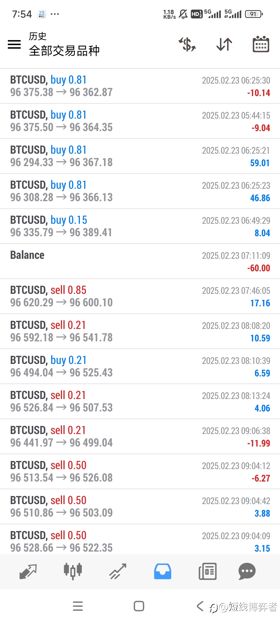Open the candlestick Chart tab
Viewport: 280px width, 623px height.
[x=73, y=572]
